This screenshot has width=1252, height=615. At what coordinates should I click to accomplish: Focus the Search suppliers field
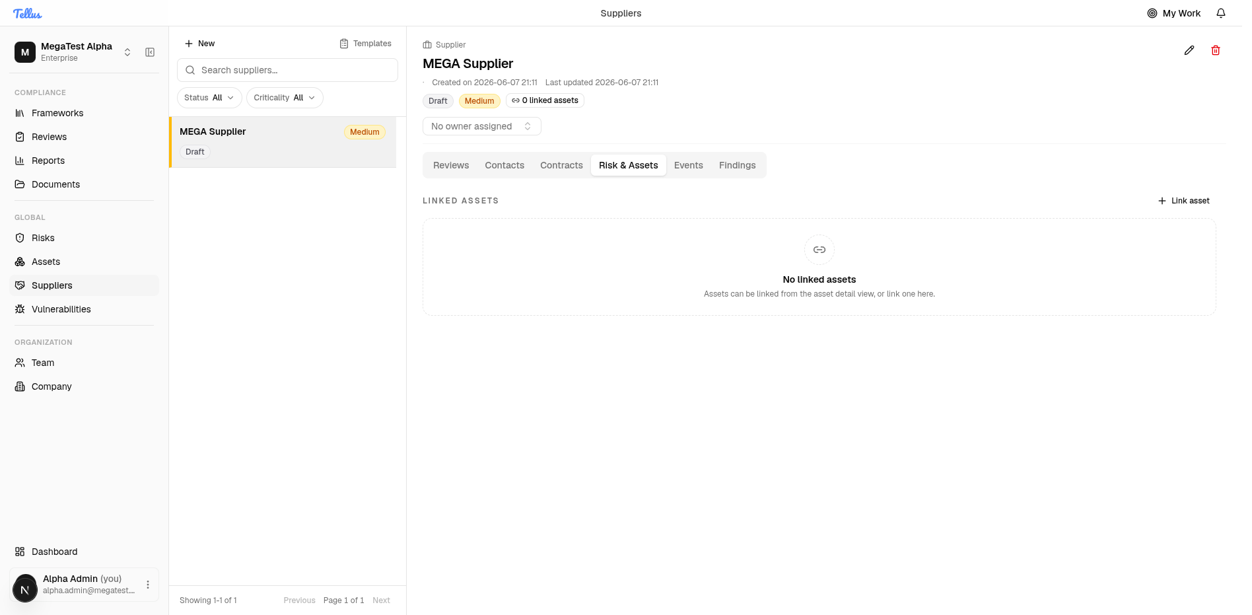pos(287,70)
